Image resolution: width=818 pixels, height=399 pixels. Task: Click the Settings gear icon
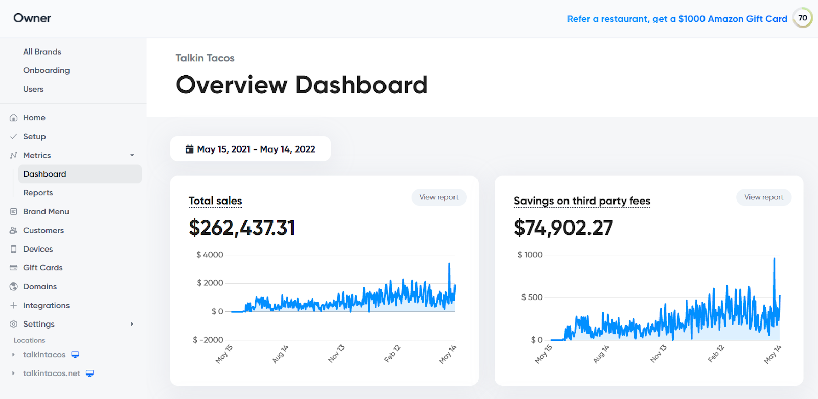(x=14, y=324)
